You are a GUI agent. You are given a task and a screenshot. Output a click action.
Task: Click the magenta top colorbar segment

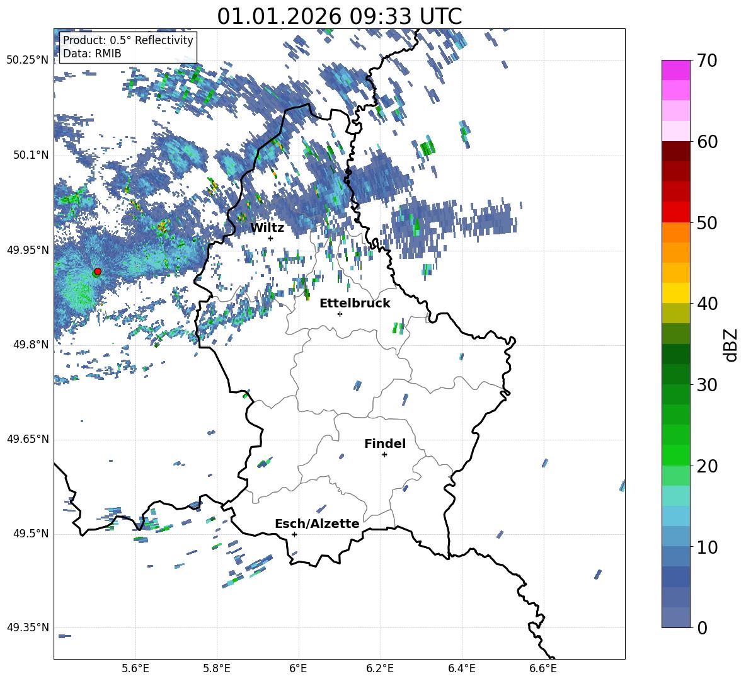675,71
